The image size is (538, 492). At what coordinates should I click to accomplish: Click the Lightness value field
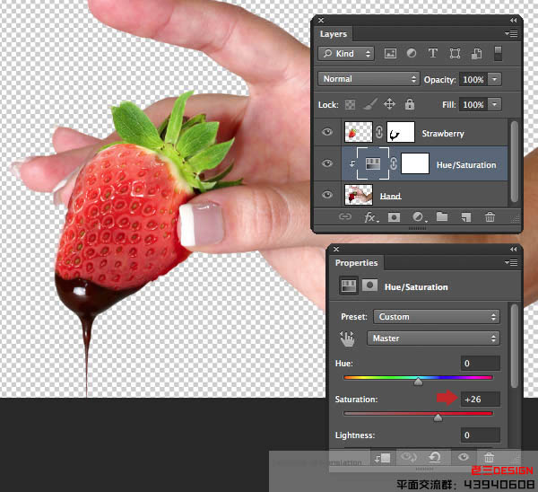click(x=480, y=435)
